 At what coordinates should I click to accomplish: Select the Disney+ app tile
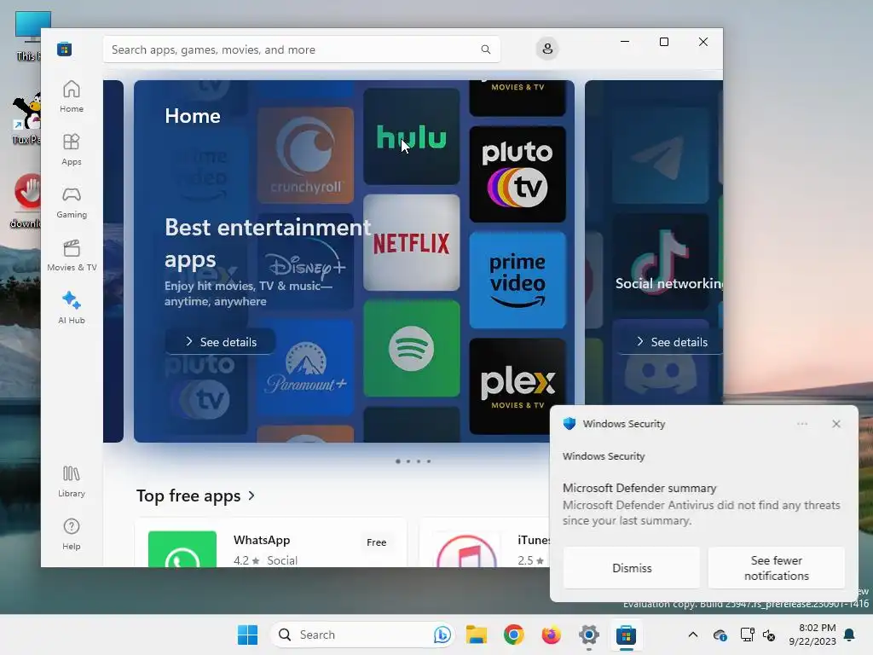point(305,261)
